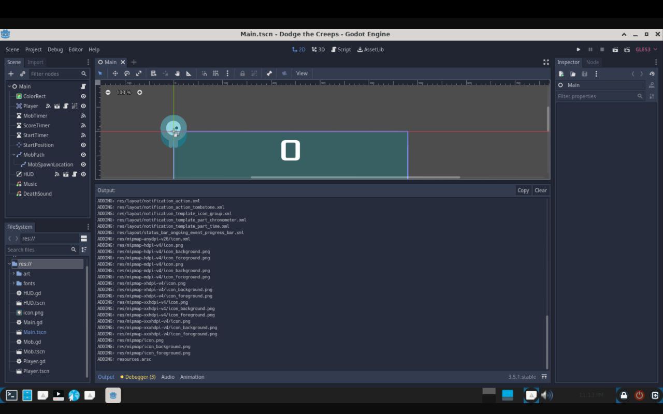Hide the MobPath node
The image size is (663, 414).
coord(83,154)
